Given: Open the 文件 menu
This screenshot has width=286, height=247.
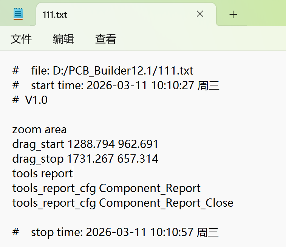Looking at the screenshot, I should click(x=21, y=39).
